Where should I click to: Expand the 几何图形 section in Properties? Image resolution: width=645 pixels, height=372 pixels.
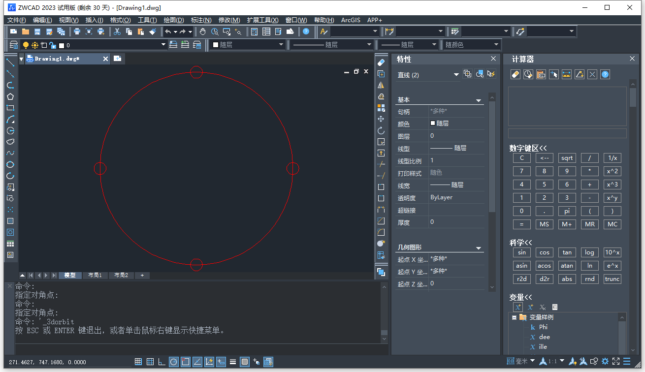point(478,248)
